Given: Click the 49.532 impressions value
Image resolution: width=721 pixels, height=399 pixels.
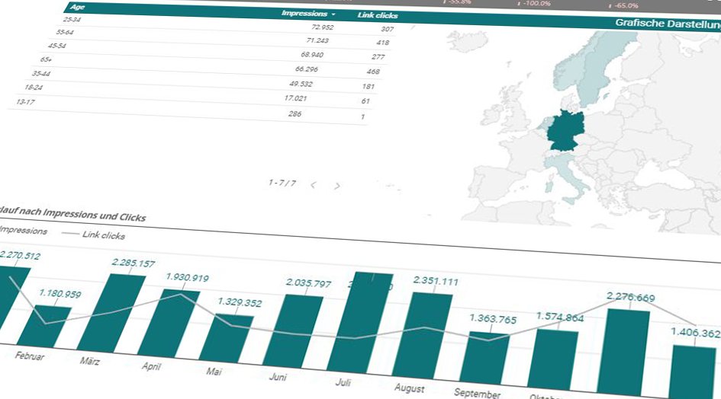Looking at the screenshot, I should pyautogui.click(x=301, y=84).
